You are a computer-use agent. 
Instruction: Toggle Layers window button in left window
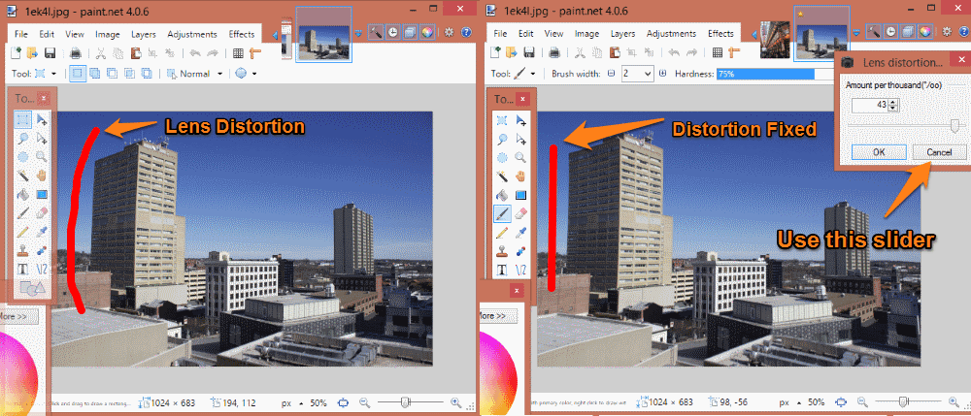click(410, 32)
